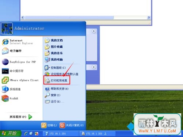Open Internet Explorer from Start menu

[x=18, y=42]
